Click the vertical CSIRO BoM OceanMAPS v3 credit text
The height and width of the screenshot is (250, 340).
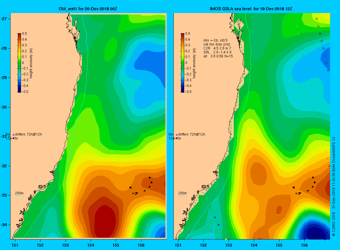[x=333, y=187]
